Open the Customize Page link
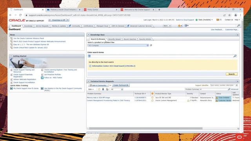The width and height of the screenshot is (251, 141). [x=232, y=30]
